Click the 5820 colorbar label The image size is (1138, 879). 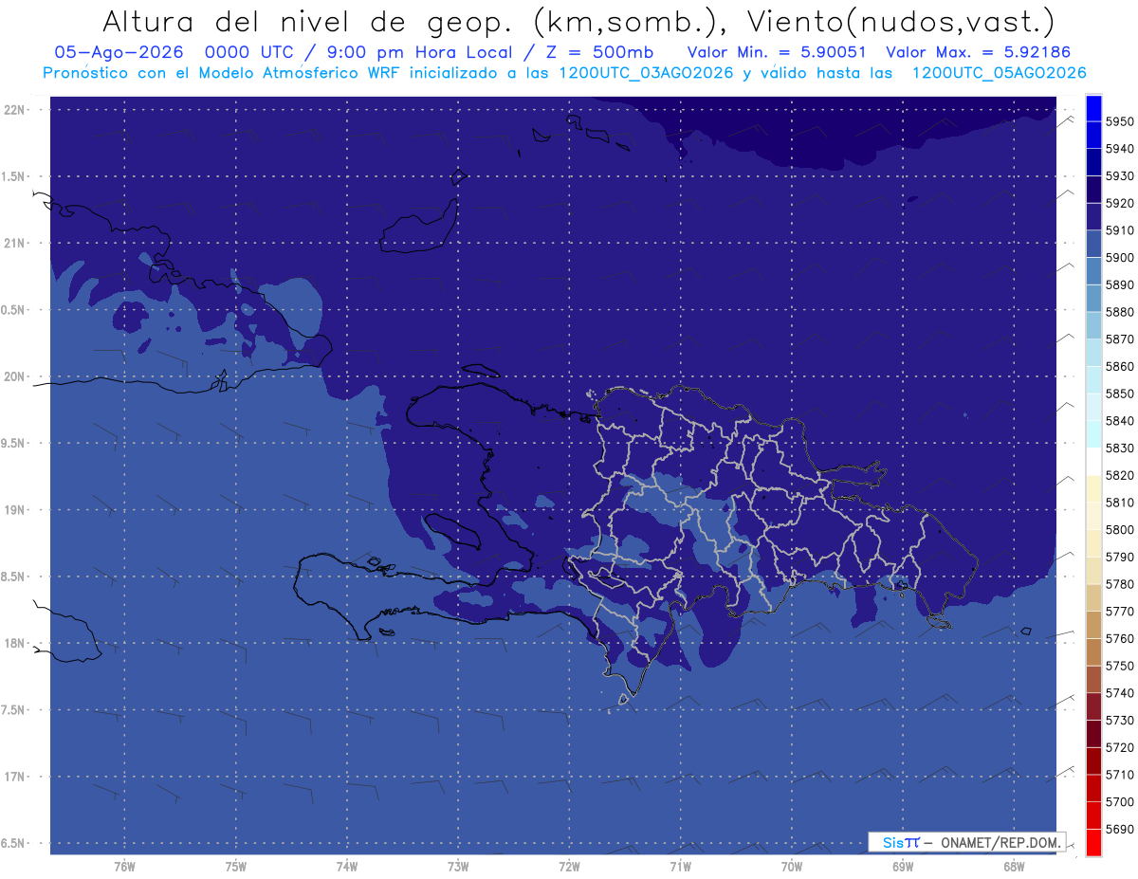1120,475
